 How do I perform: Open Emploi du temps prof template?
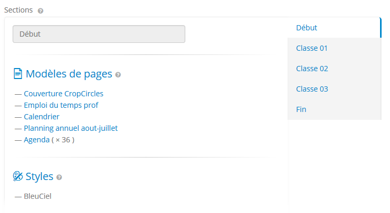pyautogui.click(x=61, y=105)
